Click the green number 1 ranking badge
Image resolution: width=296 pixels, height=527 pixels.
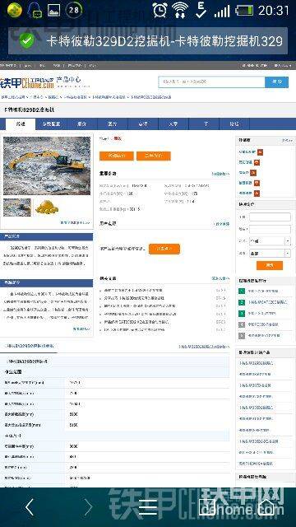(242, 291)
